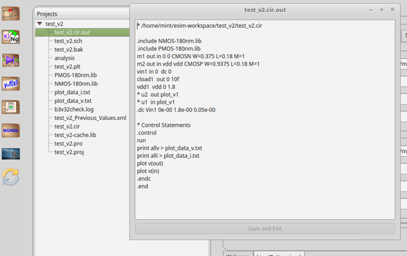Click the .include PMOS-180nm.lib line in editor

[169, 49]
